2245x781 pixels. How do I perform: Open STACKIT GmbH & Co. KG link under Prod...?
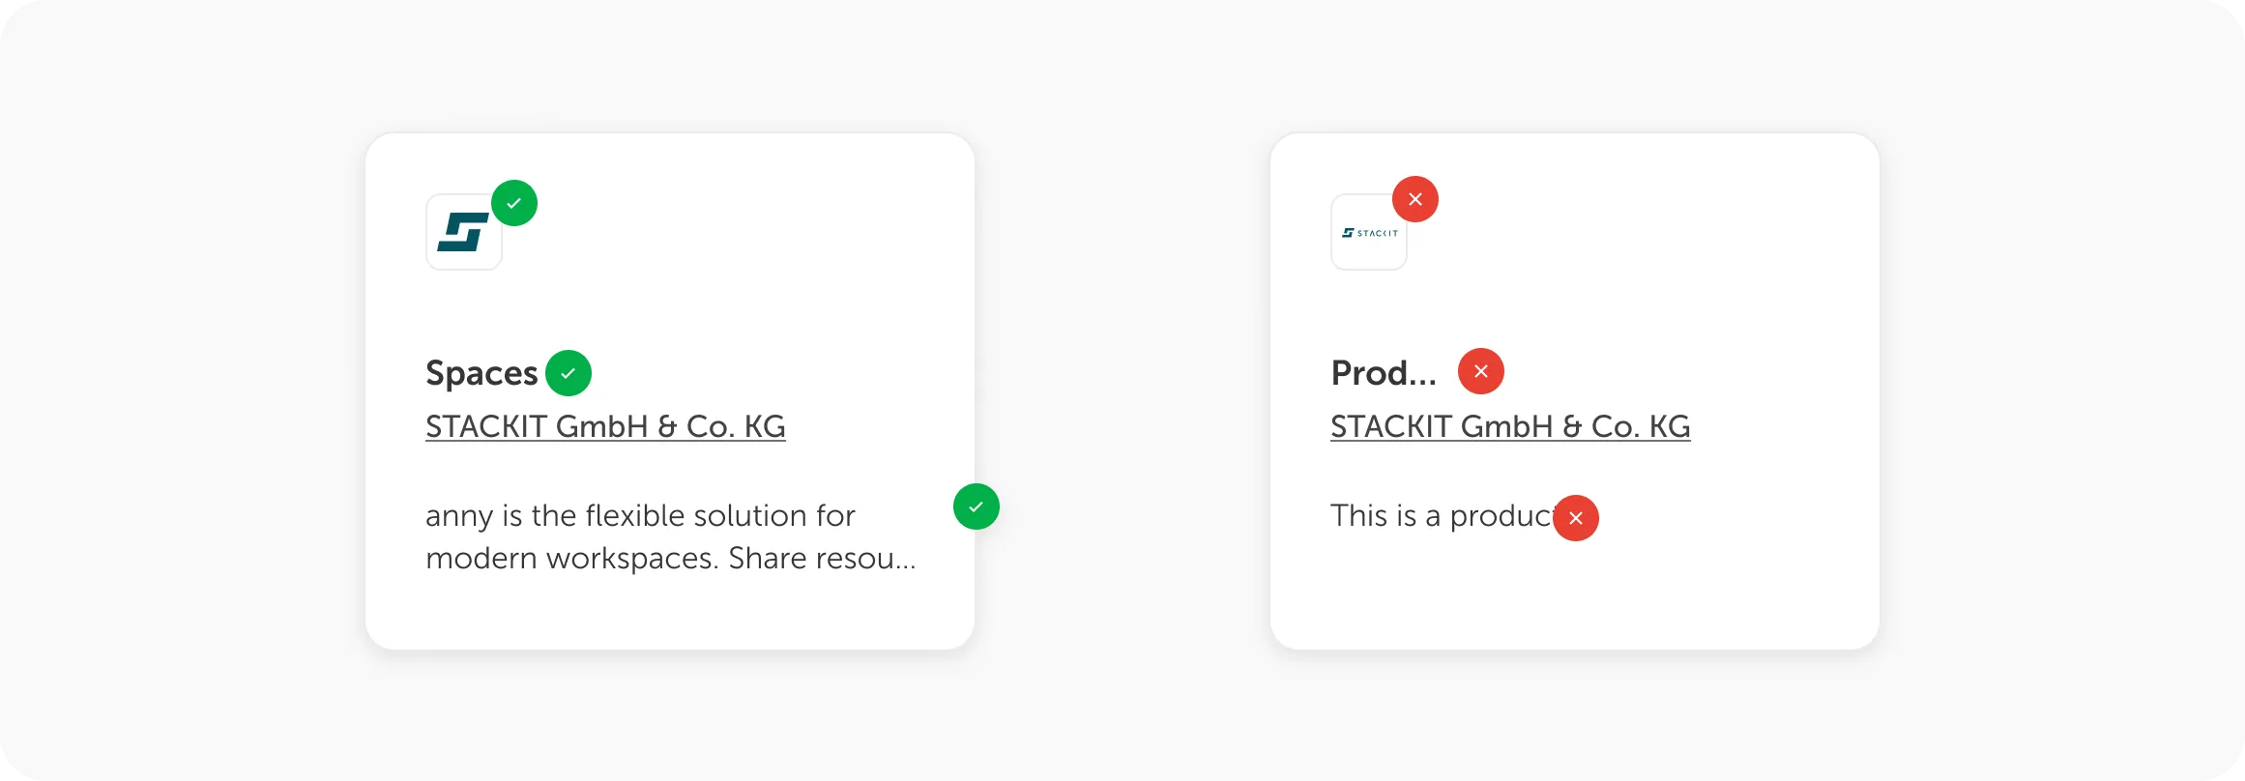click(1510, 426)
